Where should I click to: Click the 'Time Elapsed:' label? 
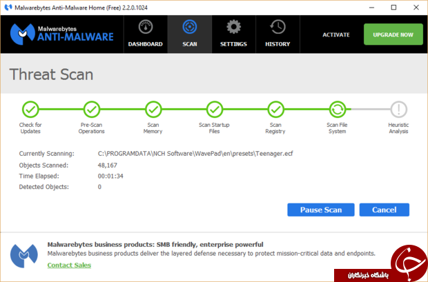click(39, 177)
